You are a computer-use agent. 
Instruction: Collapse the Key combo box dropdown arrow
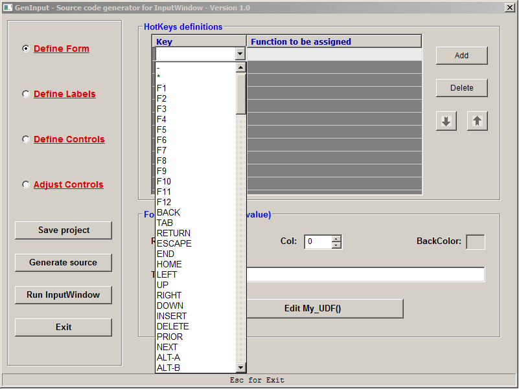(x=240, y=54)
